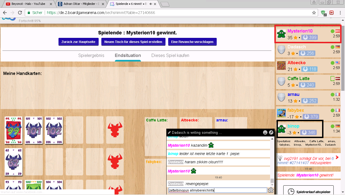Viewport: 345px width, 195px height.
Task: Click Altoecko's colorful avatar
Action: 281,66
